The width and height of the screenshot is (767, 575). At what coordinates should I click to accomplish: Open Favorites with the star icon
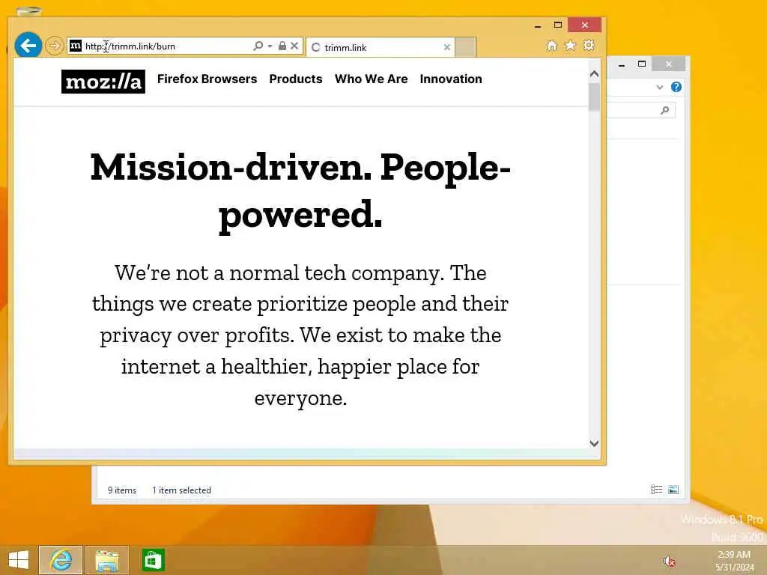(570, 46)
